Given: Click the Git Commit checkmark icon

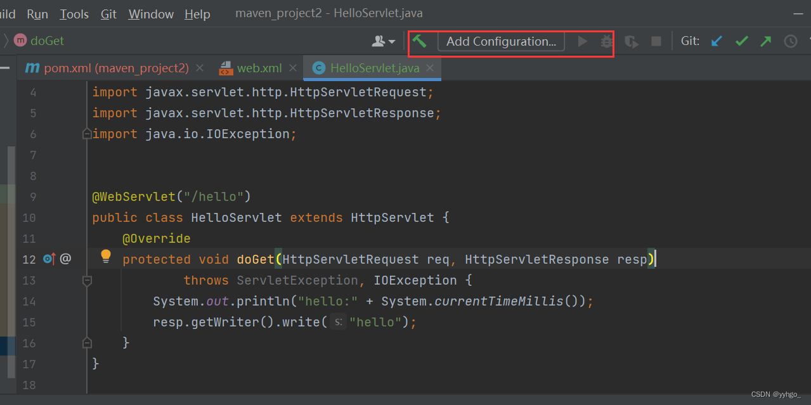Looking at the screenshot, I should tap(742, 41).
